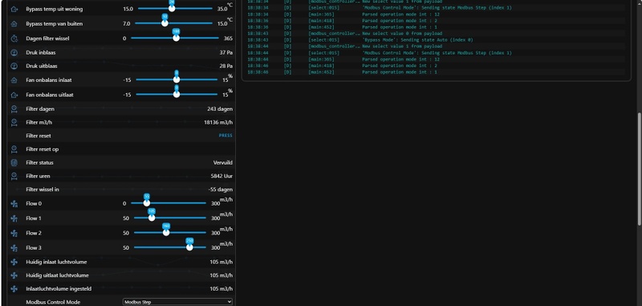642x306 pixels.
Task: Click the page vertical scrollbar
Action: pos(639,169)
